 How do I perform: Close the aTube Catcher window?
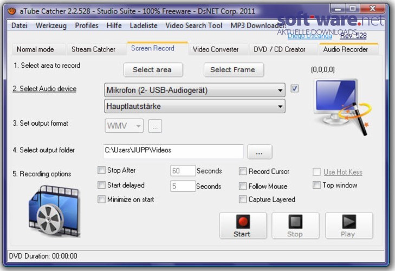(x=373, y=9)
